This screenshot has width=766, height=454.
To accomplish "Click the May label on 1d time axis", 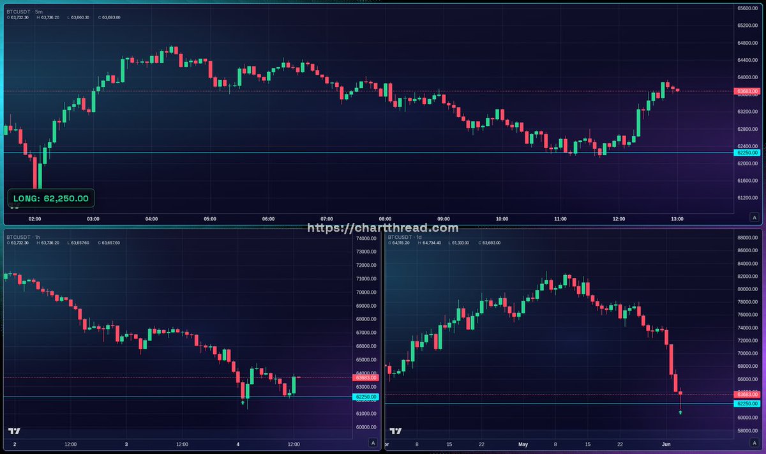I will tap(523, 444).
